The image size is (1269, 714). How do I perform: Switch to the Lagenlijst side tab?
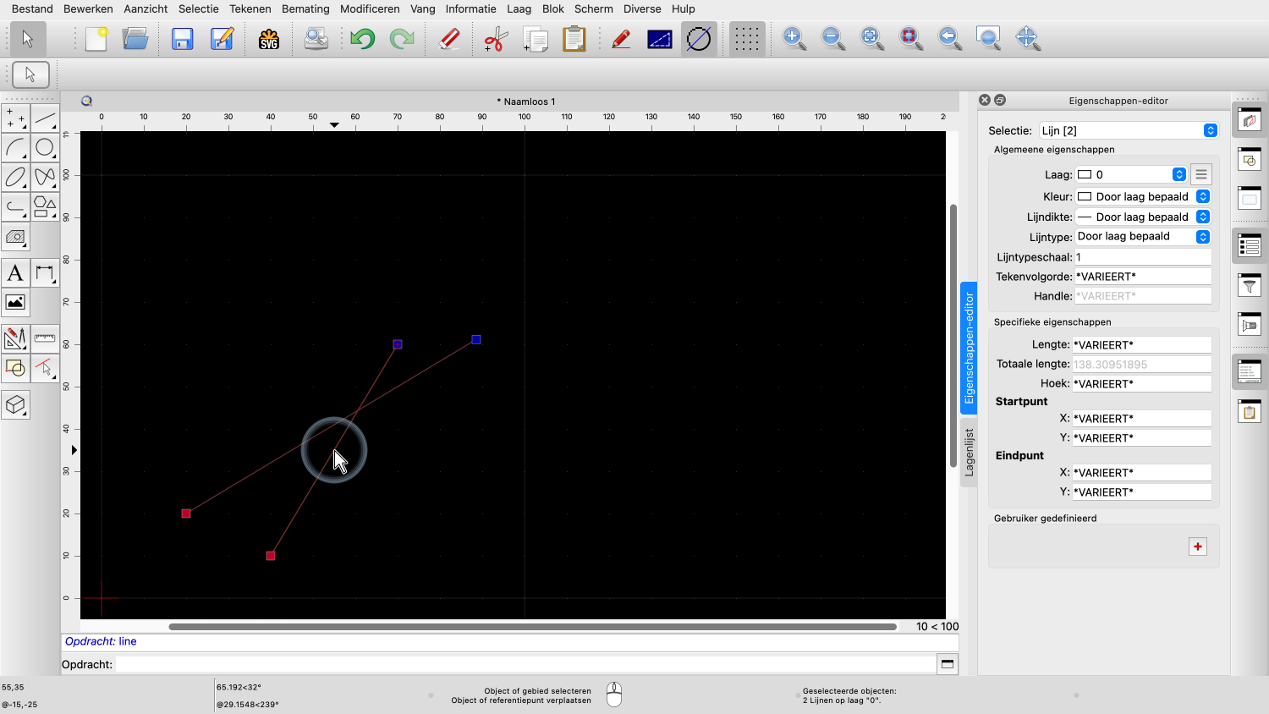969,452
